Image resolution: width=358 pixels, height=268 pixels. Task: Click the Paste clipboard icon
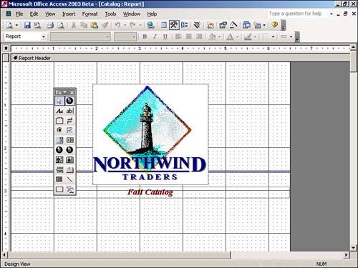(95, 25)
